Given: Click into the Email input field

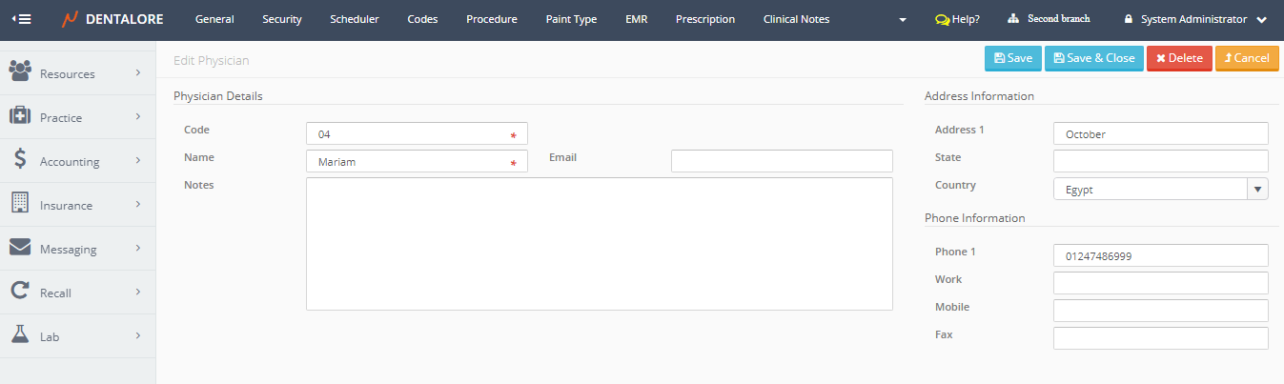Looking at the screenshot, I should click(x=782, y=161).
